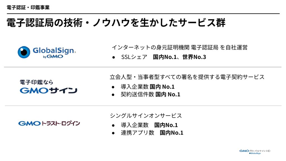Click the 立会人型・当事者型 description line
This screenshot has width=286, height=161.
pos(187,77)
